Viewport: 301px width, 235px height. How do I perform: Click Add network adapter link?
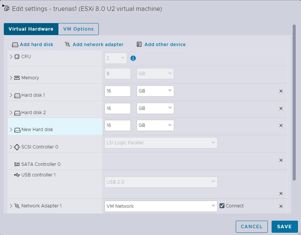click(x=98, y=45)
